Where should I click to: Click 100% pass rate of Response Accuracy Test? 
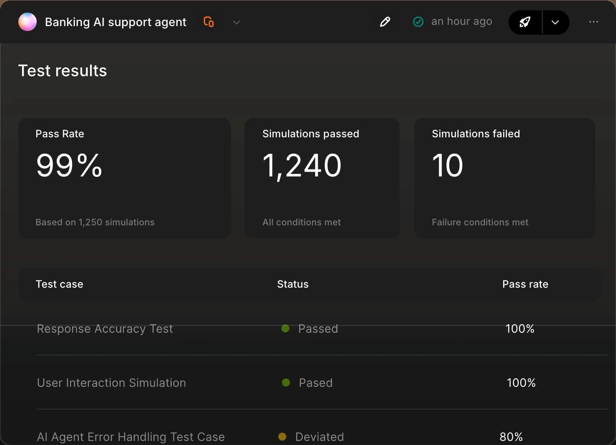coord(520,329)
